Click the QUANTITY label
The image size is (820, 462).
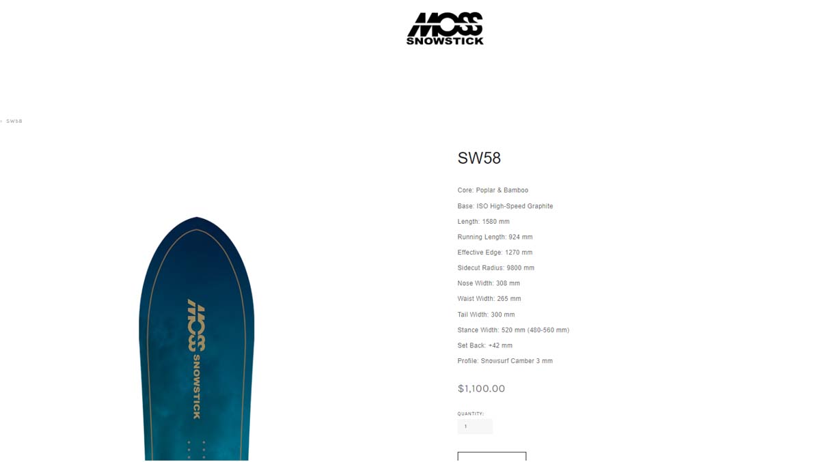tap(471, 414)
